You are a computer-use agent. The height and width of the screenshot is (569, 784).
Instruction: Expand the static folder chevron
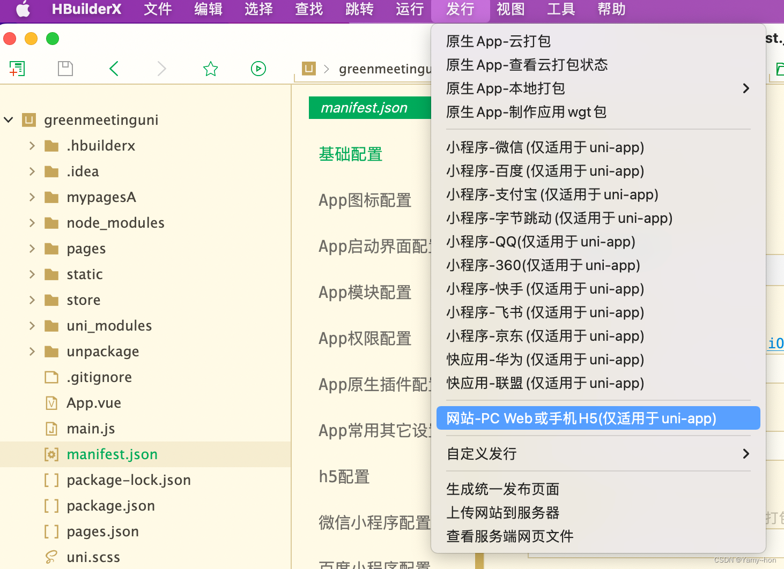tap(32, 274)
